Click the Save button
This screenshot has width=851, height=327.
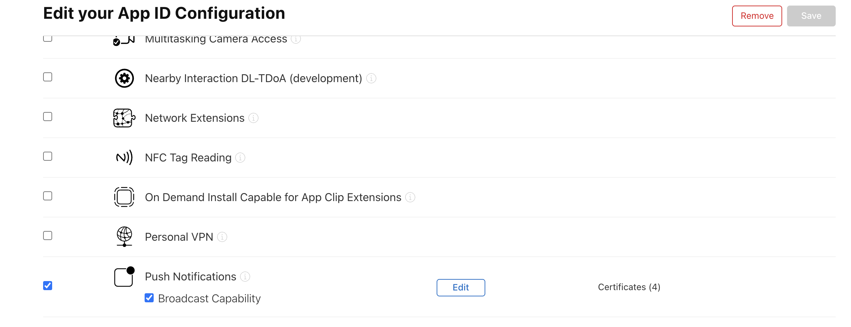click(x=811, y=16)
